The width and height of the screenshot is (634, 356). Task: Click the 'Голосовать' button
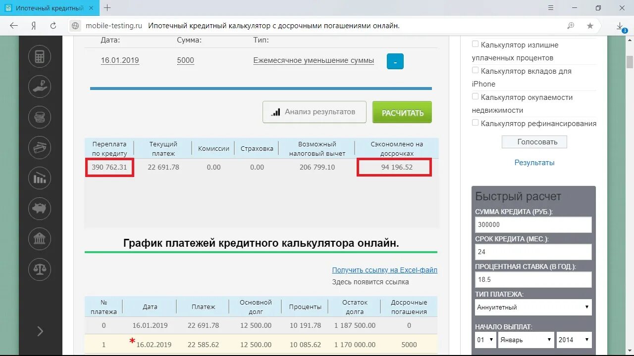[534, 142]
